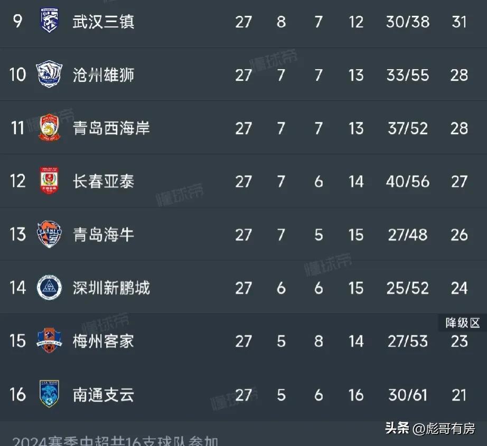Open the 深圳新鹏城 team name

111,288
